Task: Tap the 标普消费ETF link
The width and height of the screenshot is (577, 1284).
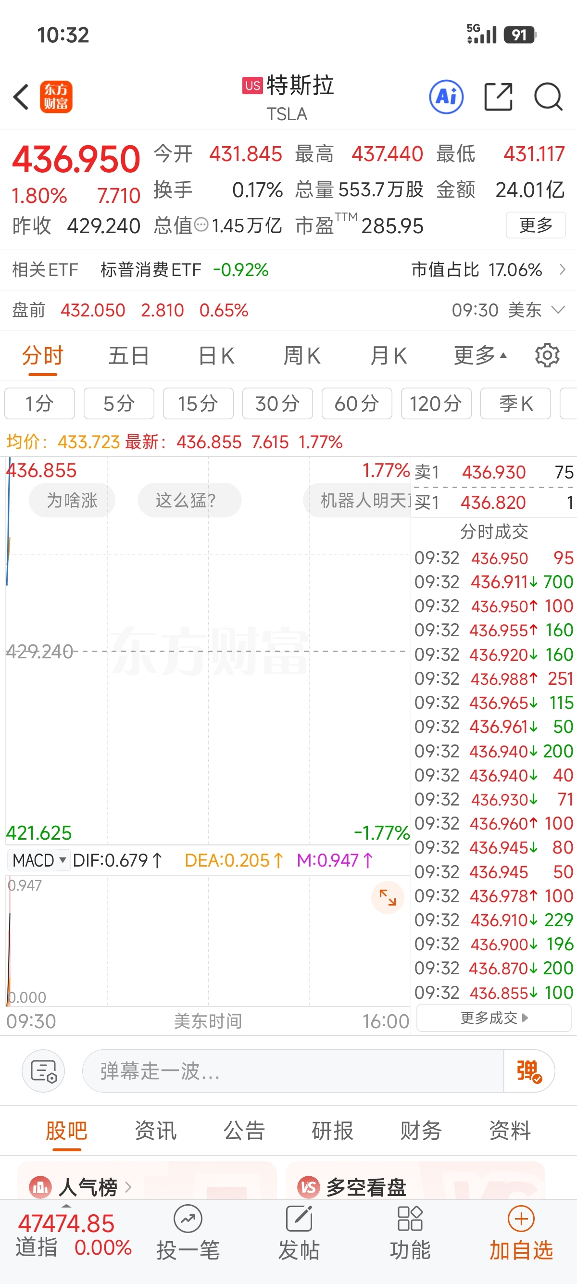Action: [151, 270]
